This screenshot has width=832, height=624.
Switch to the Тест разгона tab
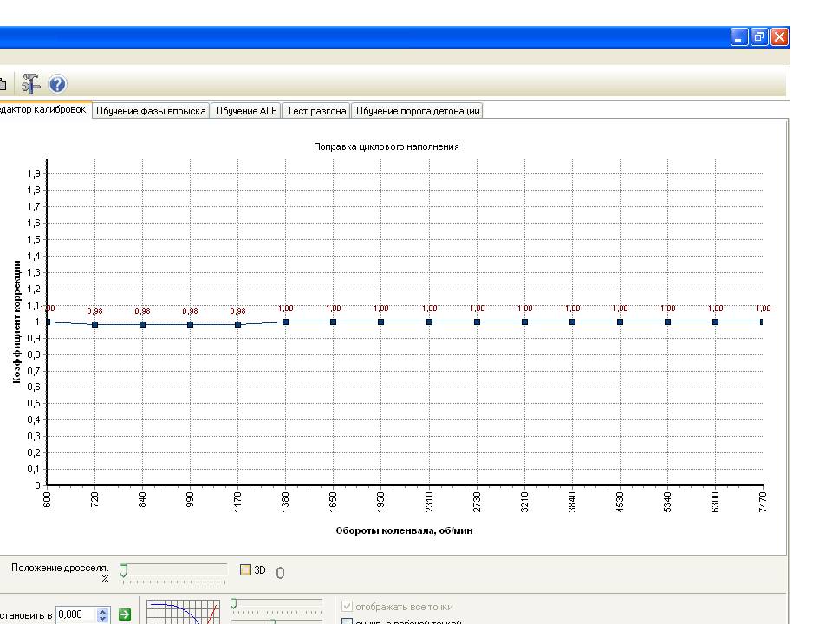tap(316, 111)
